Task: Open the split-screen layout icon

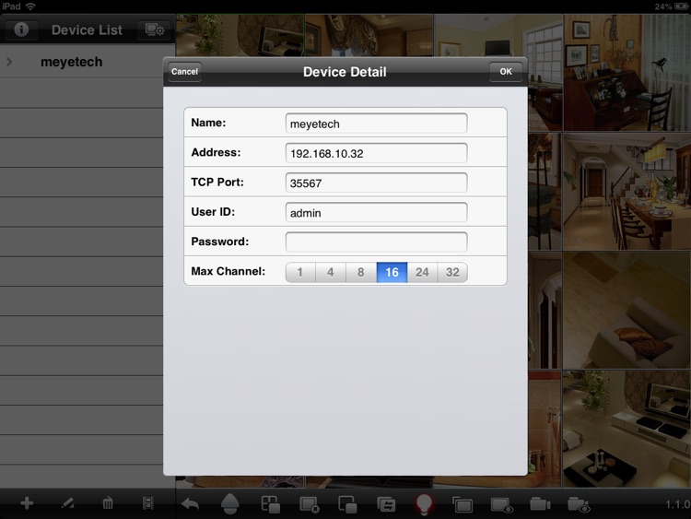Action: (270, 504)
